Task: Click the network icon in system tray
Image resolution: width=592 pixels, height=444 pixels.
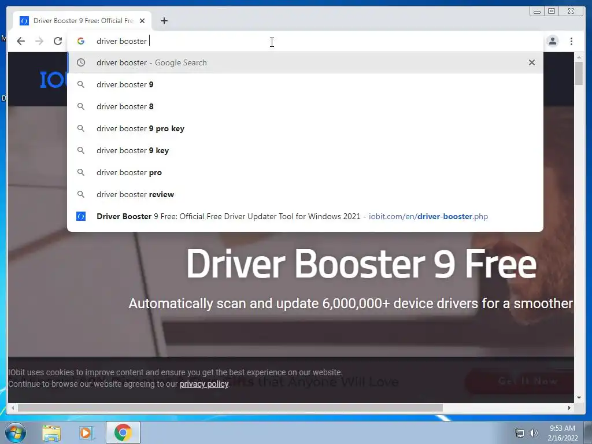Action: coord(520,433)
